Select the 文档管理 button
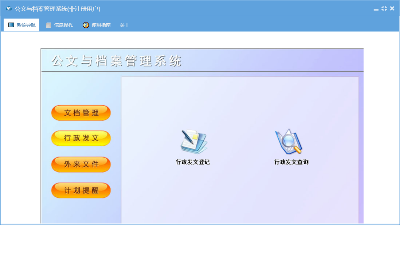 [81, 112]
